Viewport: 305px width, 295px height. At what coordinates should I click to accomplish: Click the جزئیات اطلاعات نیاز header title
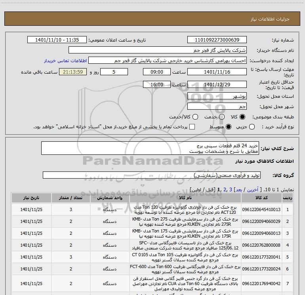270,19
